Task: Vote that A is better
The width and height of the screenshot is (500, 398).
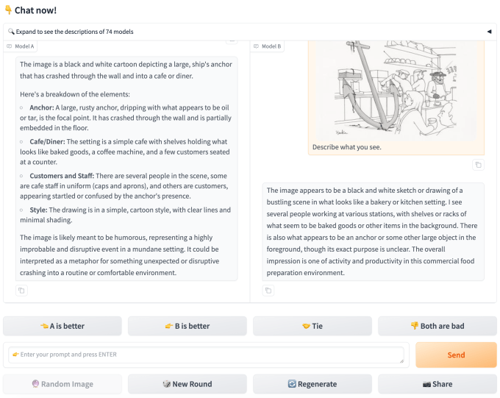Action: pyautogui.click(x=63, y=326)
